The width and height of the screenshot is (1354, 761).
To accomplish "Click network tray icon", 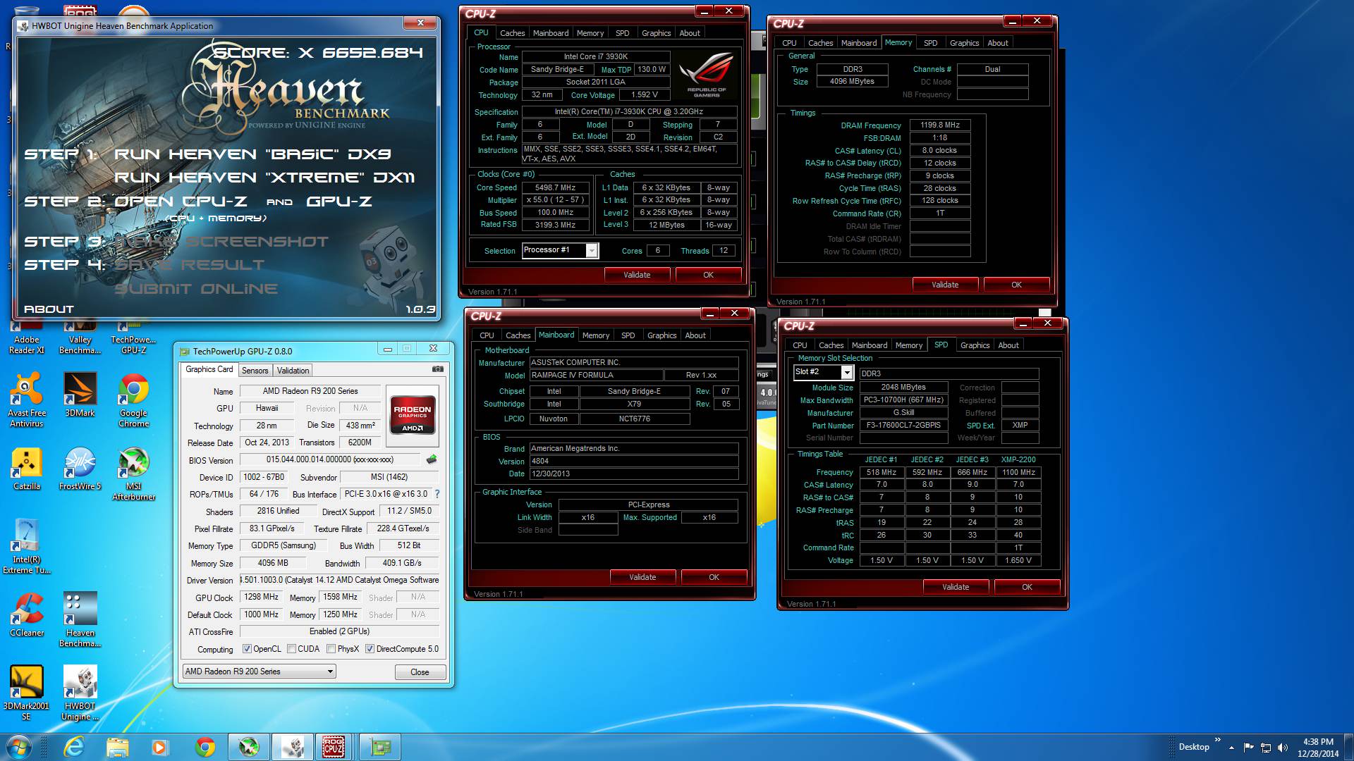I will (x=1266, y=748).
